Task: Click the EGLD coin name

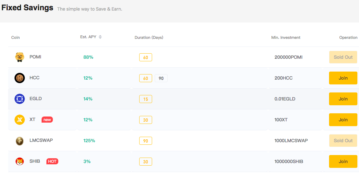Action: pos(36,99)
